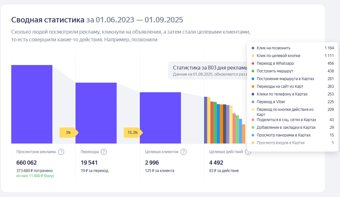340x197 pixels.
Task: Select legend row Просмотр панорамы в Картах
Action: pyautogui.click(x=293, y=135)
